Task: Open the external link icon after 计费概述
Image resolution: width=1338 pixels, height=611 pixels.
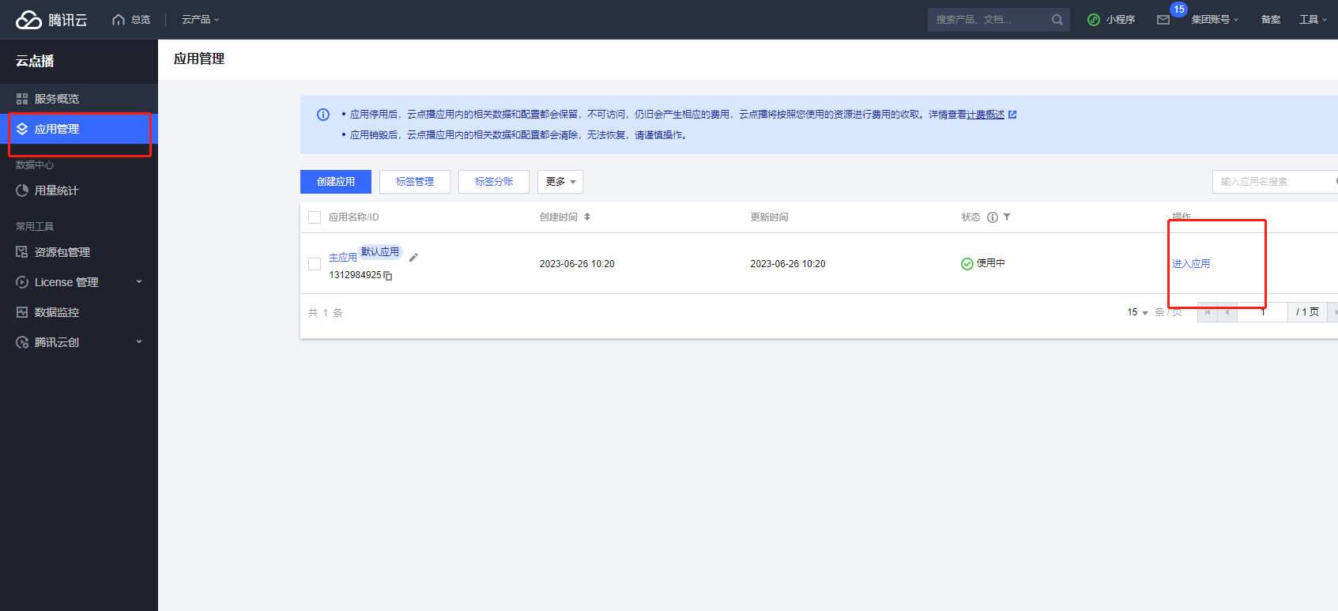Action: [1012, 115]
